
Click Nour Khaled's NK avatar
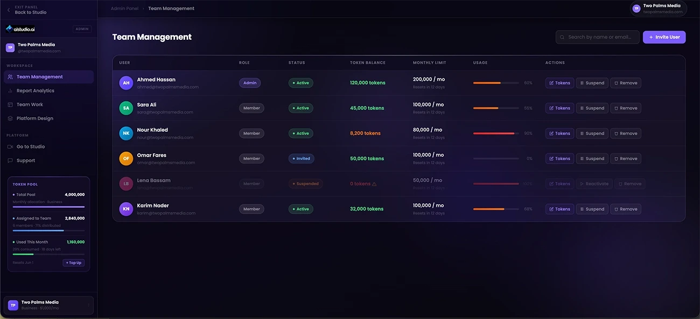pyautogui.click(x=126, y=133)
